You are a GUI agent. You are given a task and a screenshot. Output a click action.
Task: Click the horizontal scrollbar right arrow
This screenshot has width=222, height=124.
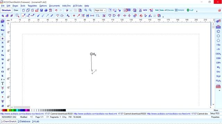click(x=211, y=107)
